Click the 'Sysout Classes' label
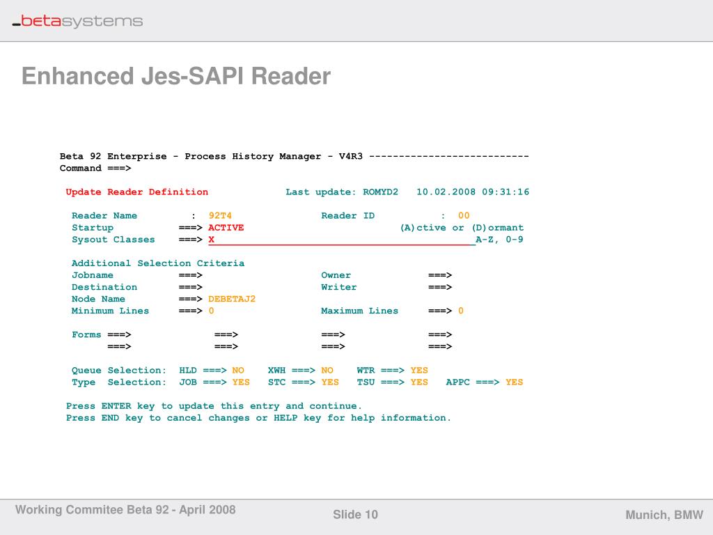Viewport: 713px width, 535px height. (113, 240)
